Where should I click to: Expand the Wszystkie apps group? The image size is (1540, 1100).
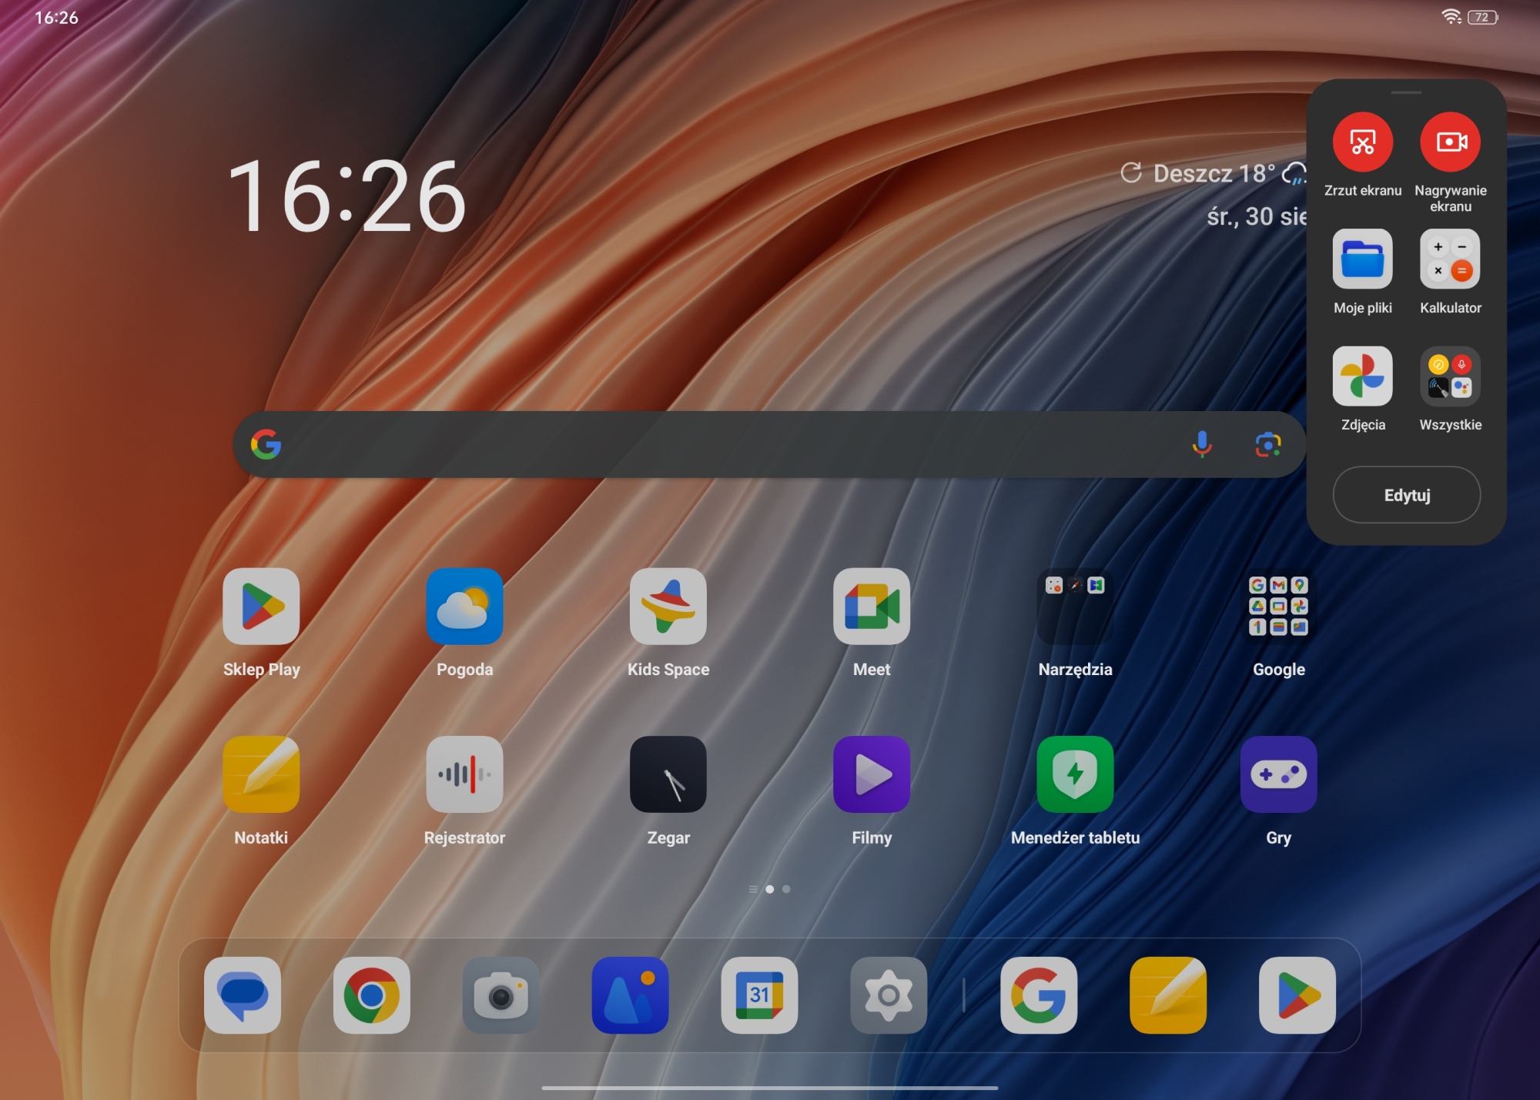coord(1450,376)
